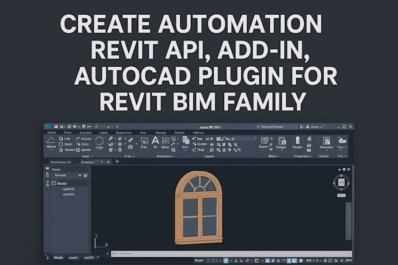Click the Thall layer tool
Viewport: 398px width, 265px height.
click(198, 150)
